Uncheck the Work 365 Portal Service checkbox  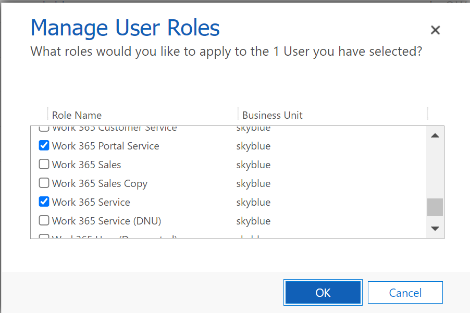[44, 146]
